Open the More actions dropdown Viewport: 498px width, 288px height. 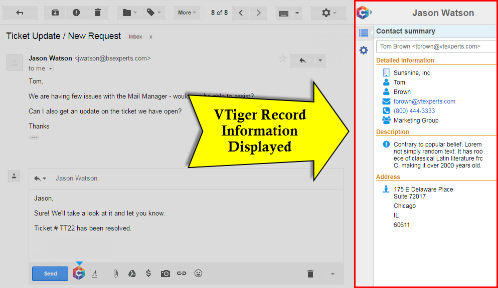click(x=186, y=12)
